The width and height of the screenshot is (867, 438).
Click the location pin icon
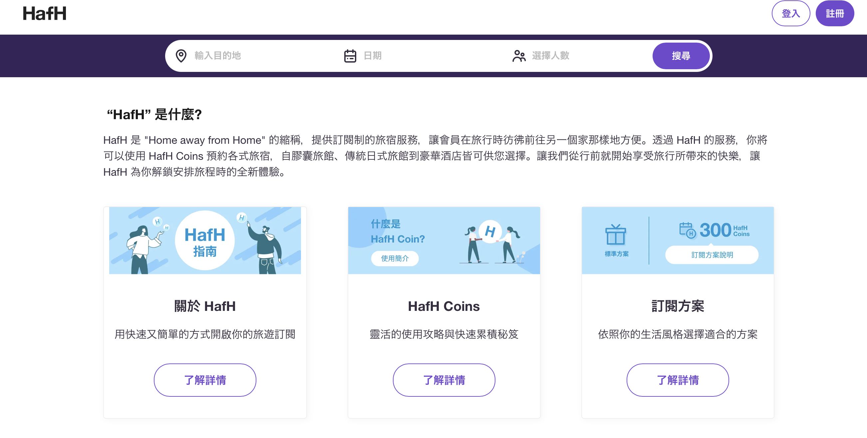tap(181, 56)
